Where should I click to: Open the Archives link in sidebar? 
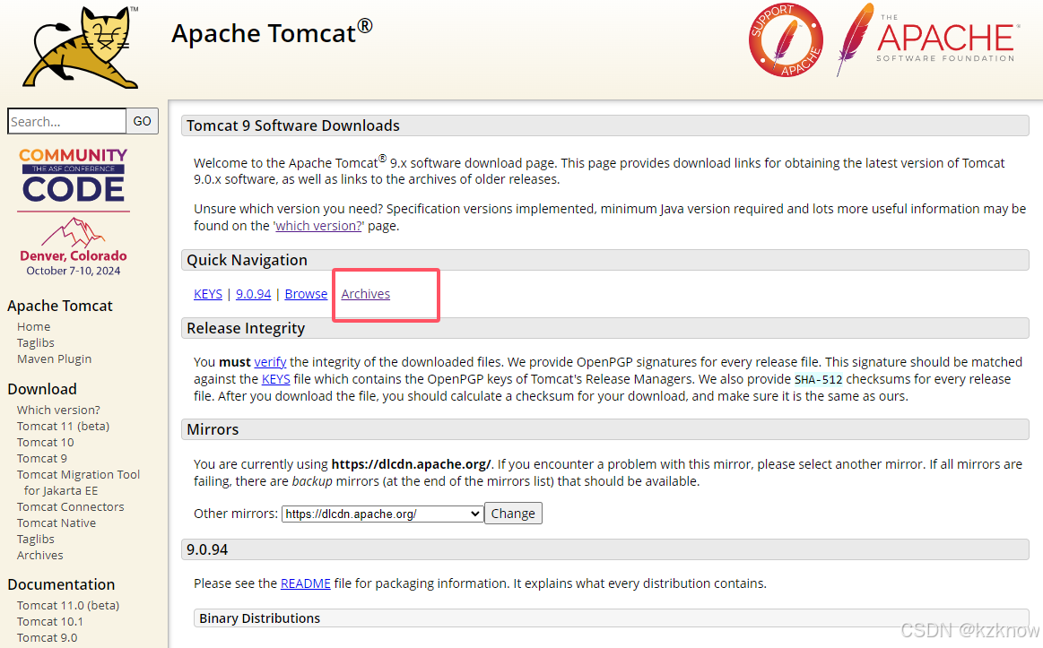40,555
